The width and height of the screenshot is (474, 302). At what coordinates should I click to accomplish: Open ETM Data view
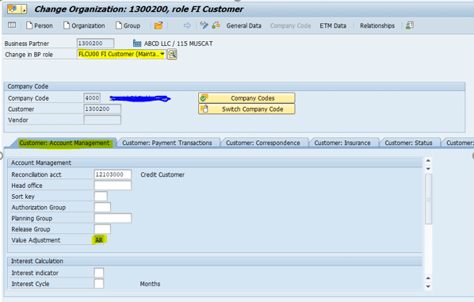(x=333, y=25)
